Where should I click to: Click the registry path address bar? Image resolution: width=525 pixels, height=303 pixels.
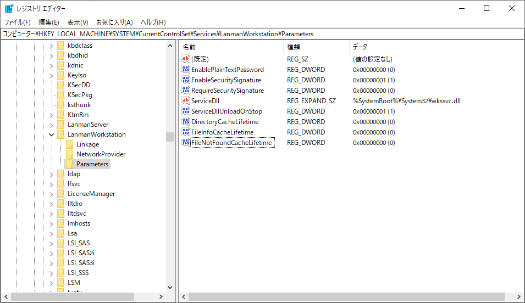coord(263,34)
